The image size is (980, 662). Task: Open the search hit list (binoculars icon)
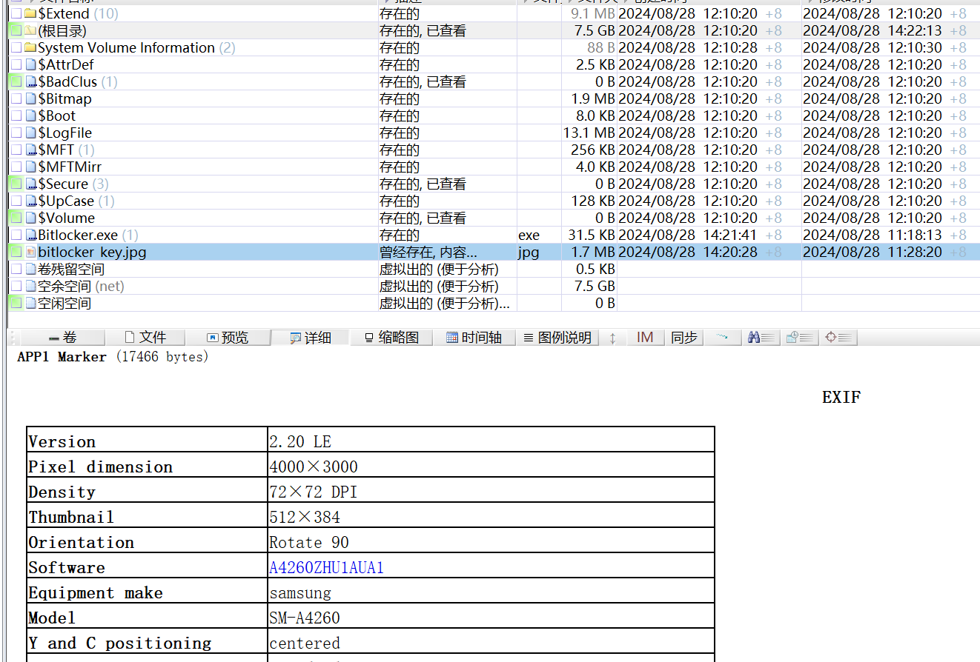760,337
